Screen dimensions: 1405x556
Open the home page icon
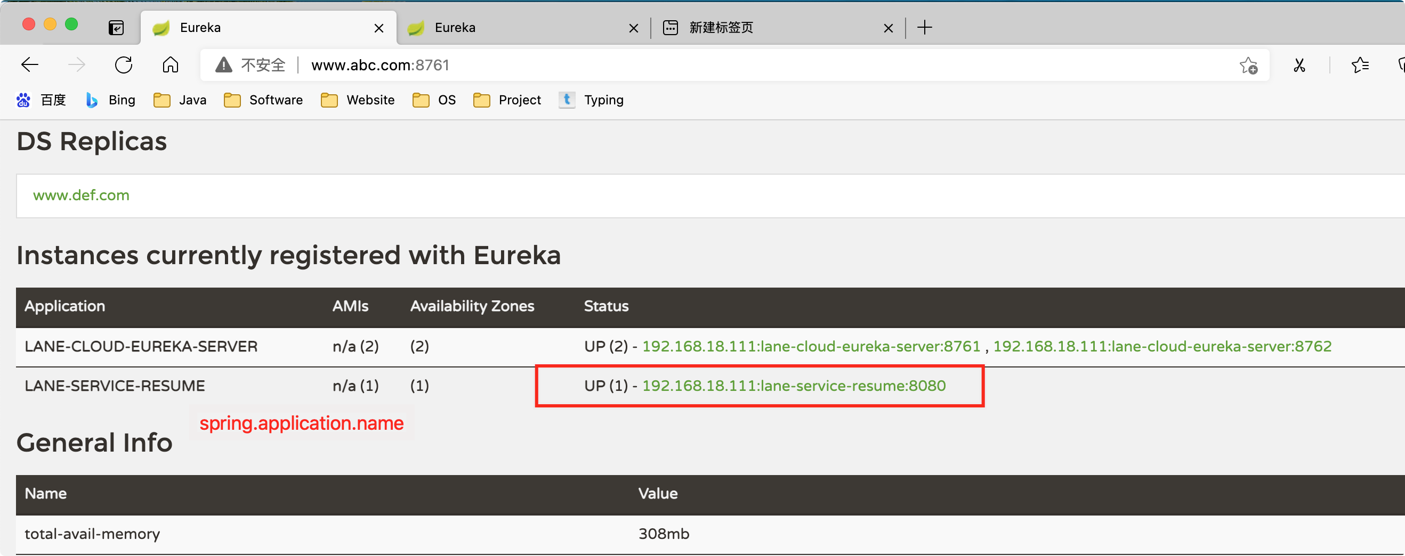pos(170,65)
